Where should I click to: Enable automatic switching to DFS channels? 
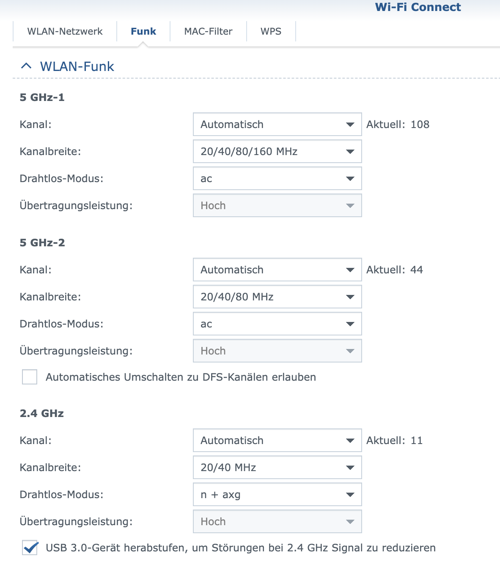pos(30,377)
